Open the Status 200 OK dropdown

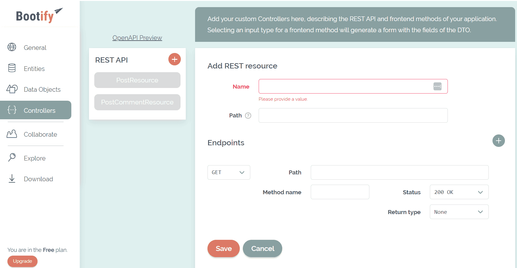click(x=459, y=192)
